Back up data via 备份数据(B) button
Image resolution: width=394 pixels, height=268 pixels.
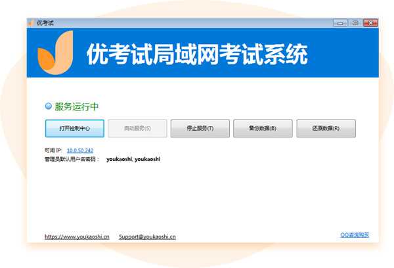pyautogui.click(x=263, y=129)
